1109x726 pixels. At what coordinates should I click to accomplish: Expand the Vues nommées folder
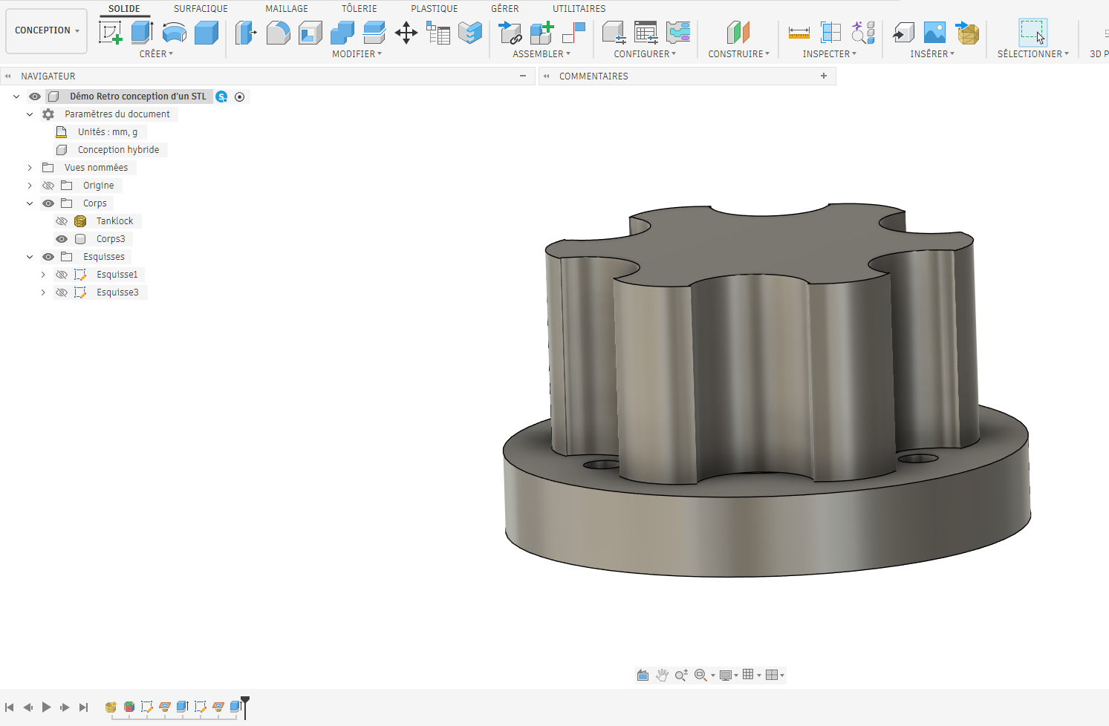[x=30, y=168]
